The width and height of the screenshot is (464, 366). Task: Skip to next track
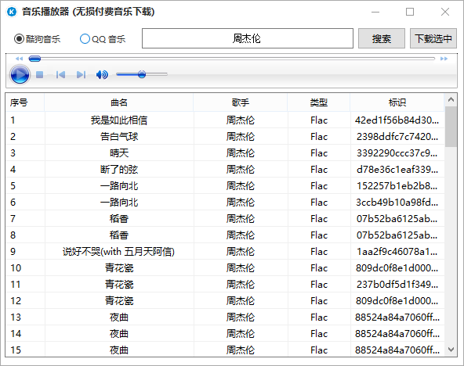[81, 74]
